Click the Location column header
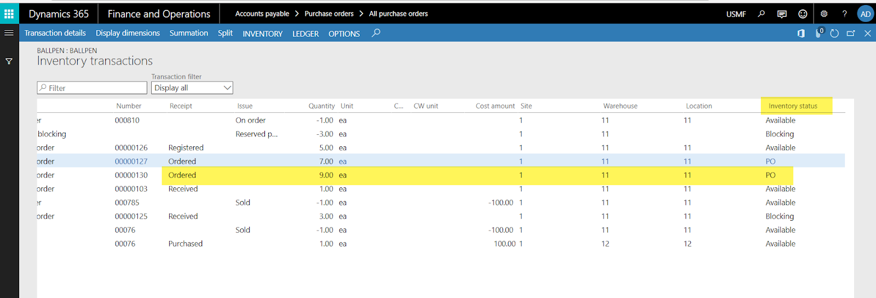The height and width of the screenshot is (298, 876). pos(699,106)
